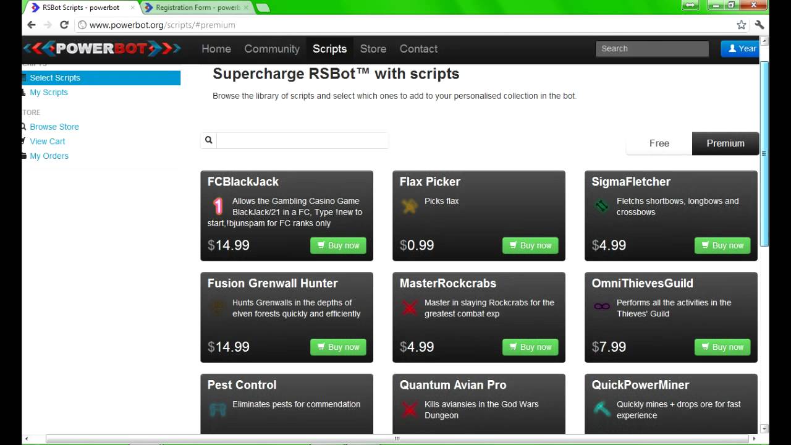Go back with browser back arrow
Image resolution: width=791 pixels, height=445 pixels.
click(32, 25)
